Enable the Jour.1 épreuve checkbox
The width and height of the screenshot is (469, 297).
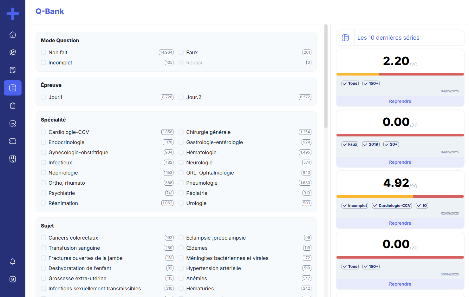tap(43, 97)
